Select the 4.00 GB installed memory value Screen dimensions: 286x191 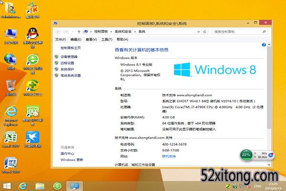point(169,117)
